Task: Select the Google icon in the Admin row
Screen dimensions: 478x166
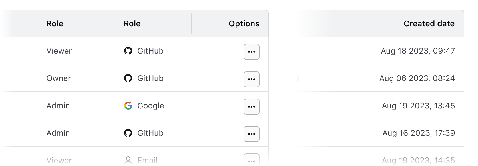Action: click(x=128, y=106)
